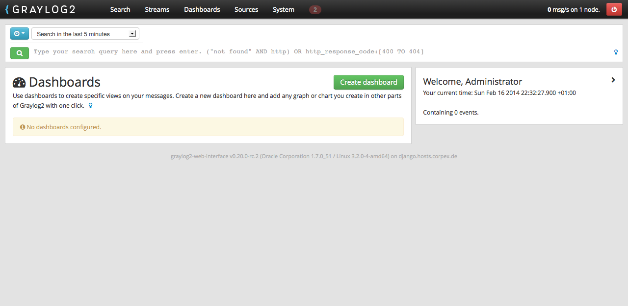Open the Search menu item
This screenshot has width=628, height=306.
pyautogui.click(x=120, y=9)
